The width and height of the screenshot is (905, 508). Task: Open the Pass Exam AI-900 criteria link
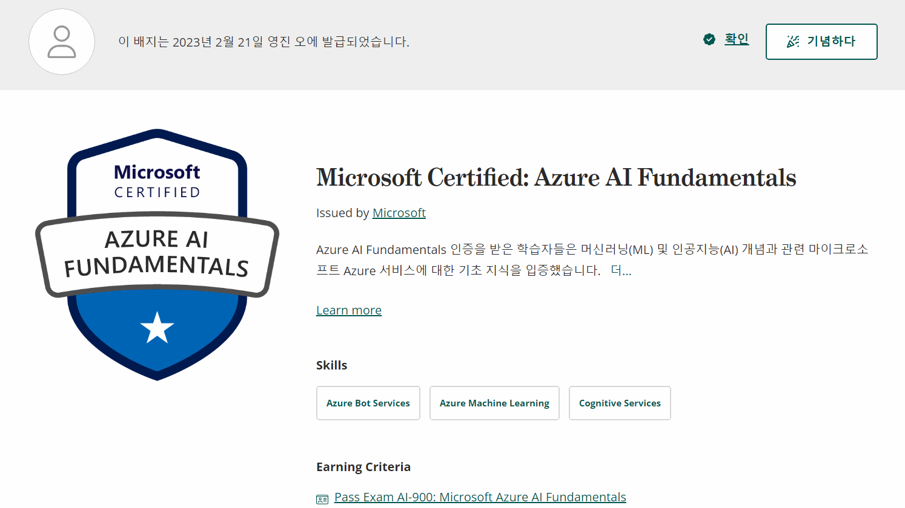(x=480, y=497)
